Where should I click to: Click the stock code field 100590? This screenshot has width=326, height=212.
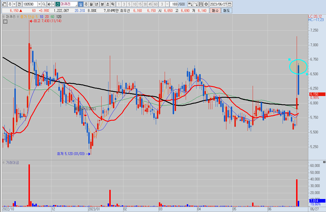(x=30, y=4)
